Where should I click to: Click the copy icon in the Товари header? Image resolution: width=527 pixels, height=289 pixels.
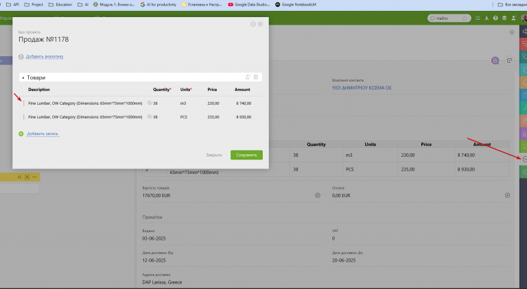[x=248, y=77]
